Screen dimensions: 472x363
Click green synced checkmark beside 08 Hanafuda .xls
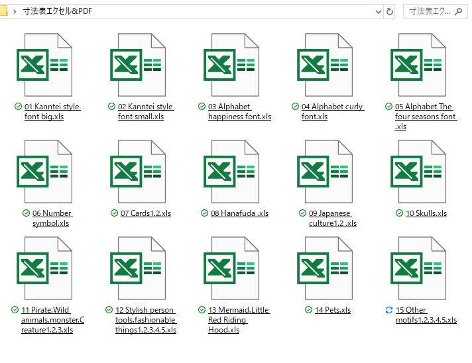[x=204, y=213]
